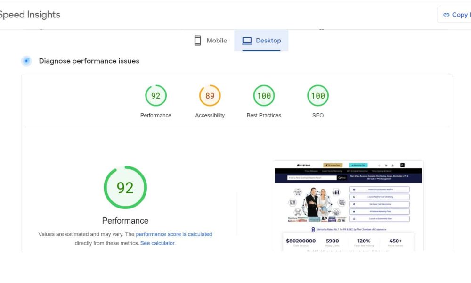Open the 'See calculator' link
Viewport: 471px width, 283px height.
click(x=157, y=243)
